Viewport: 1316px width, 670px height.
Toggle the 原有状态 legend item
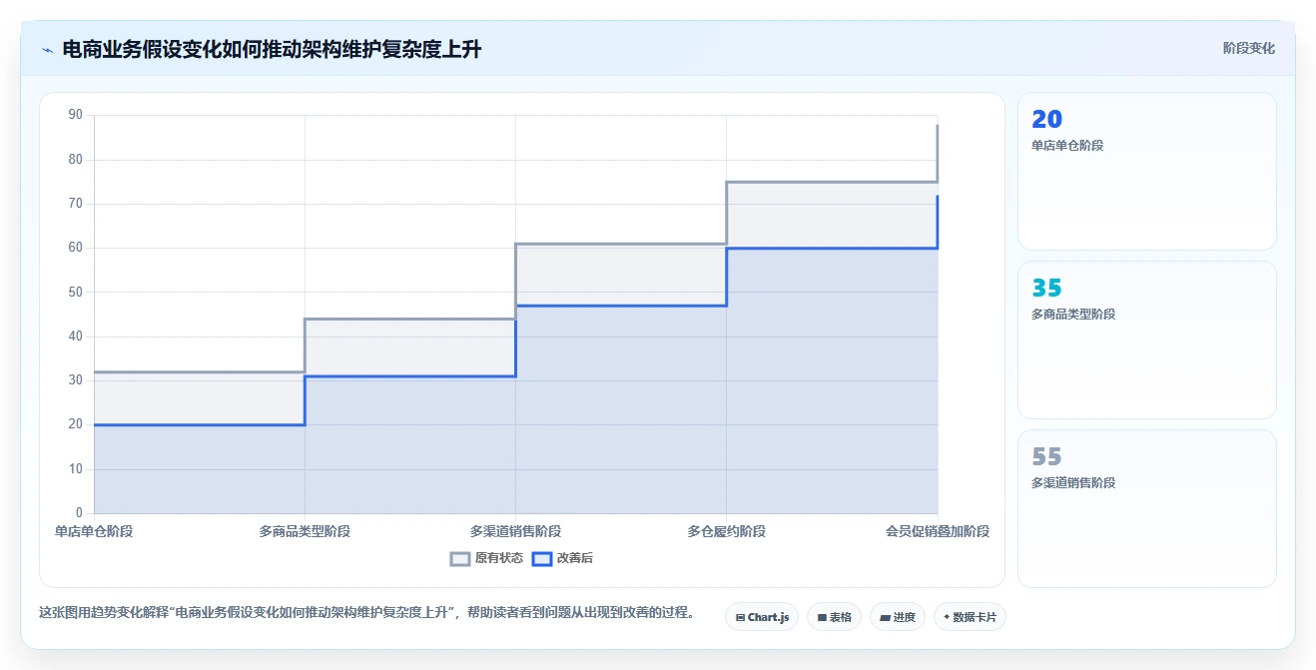click(486, 558)
